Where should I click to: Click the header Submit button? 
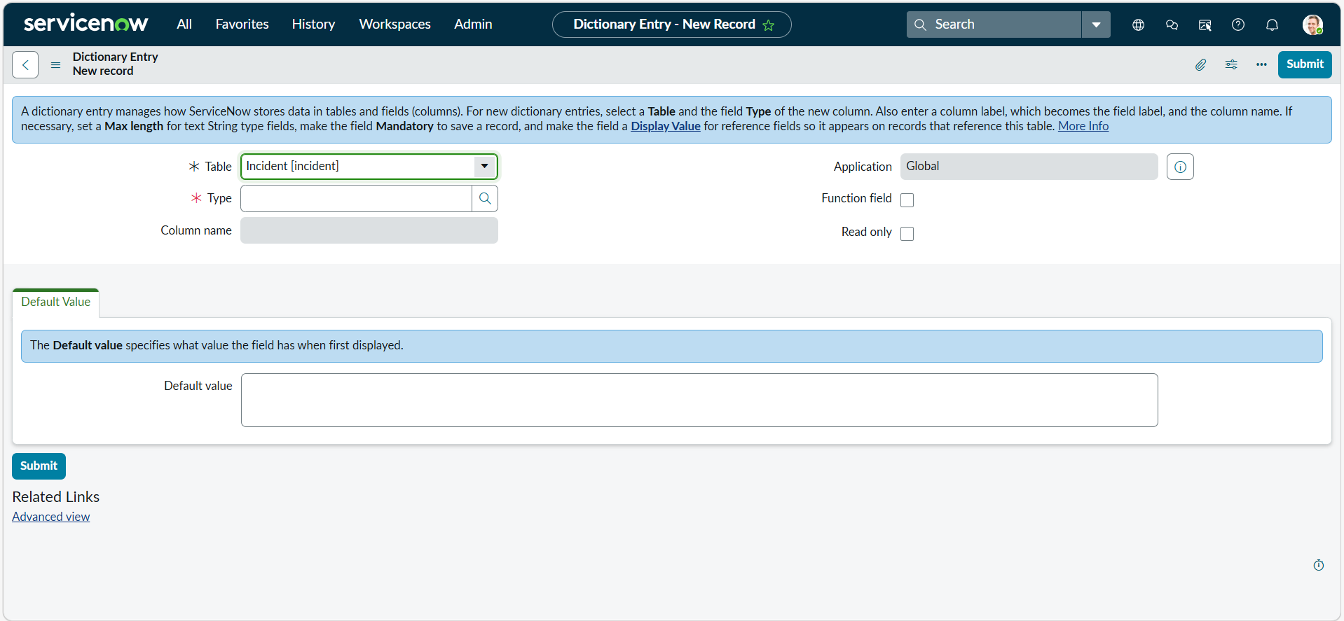1305,64
